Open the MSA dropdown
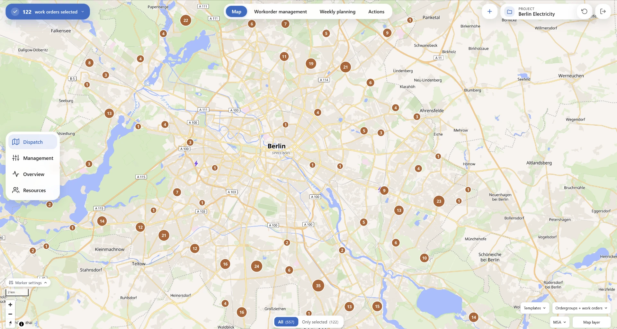The height and width of the screenshot is (329, 617). coord(559,322)
